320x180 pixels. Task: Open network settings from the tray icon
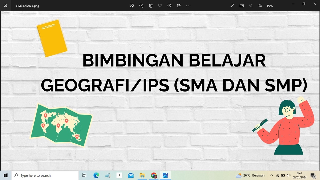pos(277,175)
